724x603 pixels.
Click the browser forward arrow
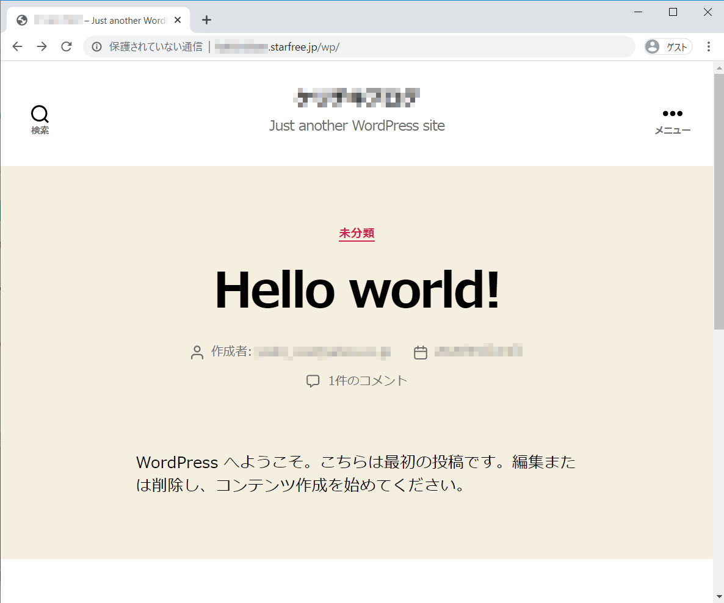pyautogui.click(x=42, y=46)
